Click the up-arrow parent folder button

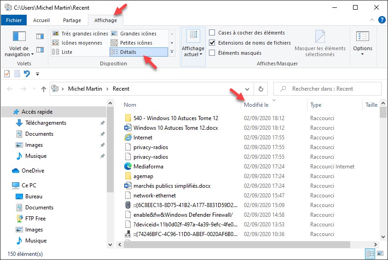(44, 89)
